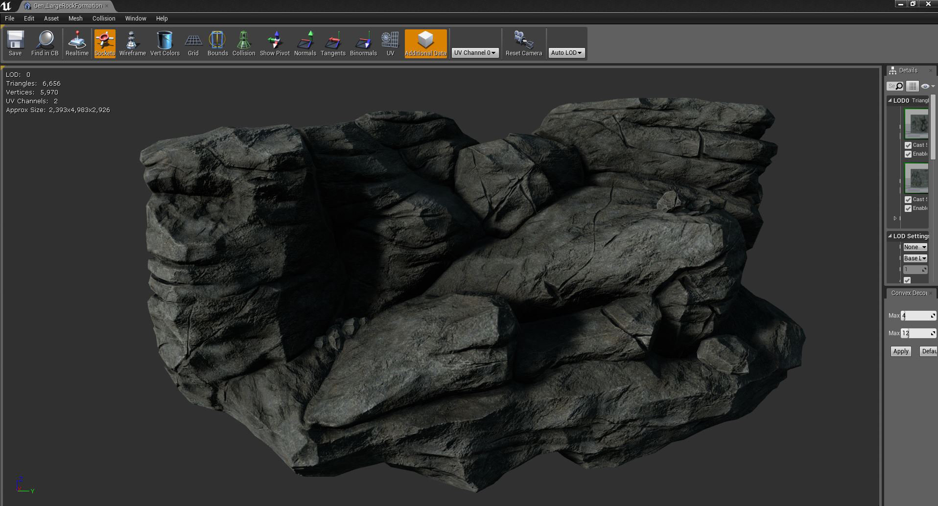The width and height of the screenshot is (938, 506).
Task: Toggle the Details panel visibility eye options
Action: 926,86
